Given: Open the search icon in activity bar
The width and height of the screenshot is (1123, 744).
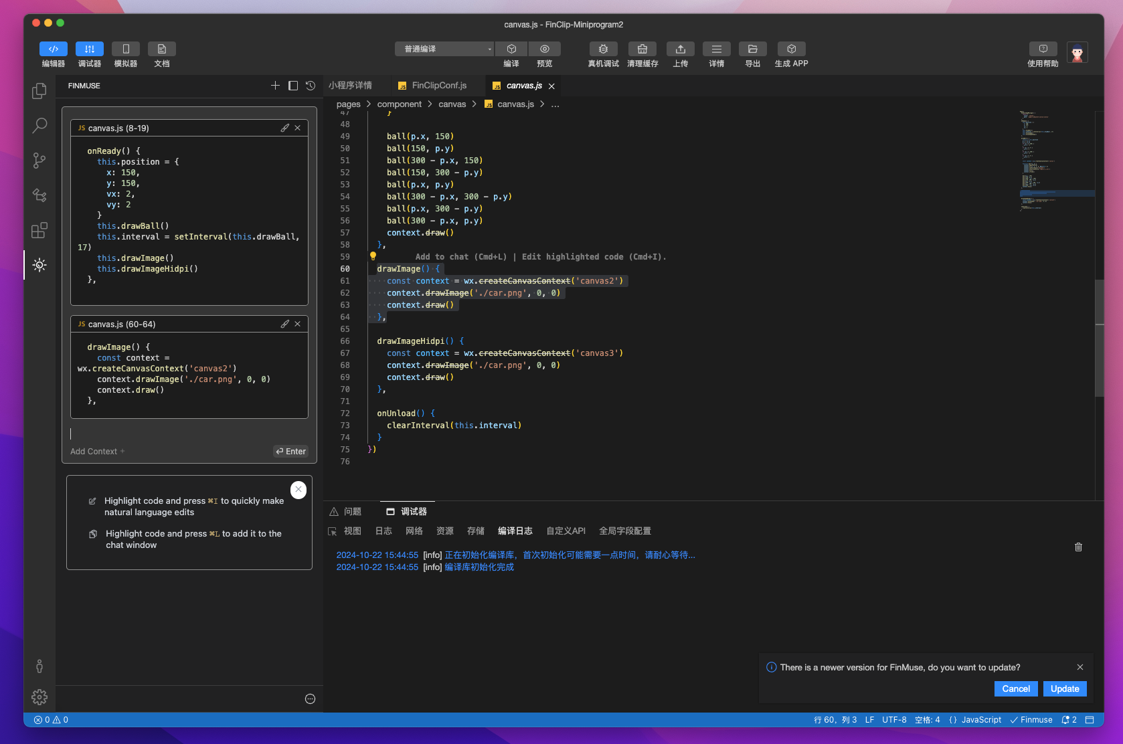Looking at the screenshot, I should point(39,125).
